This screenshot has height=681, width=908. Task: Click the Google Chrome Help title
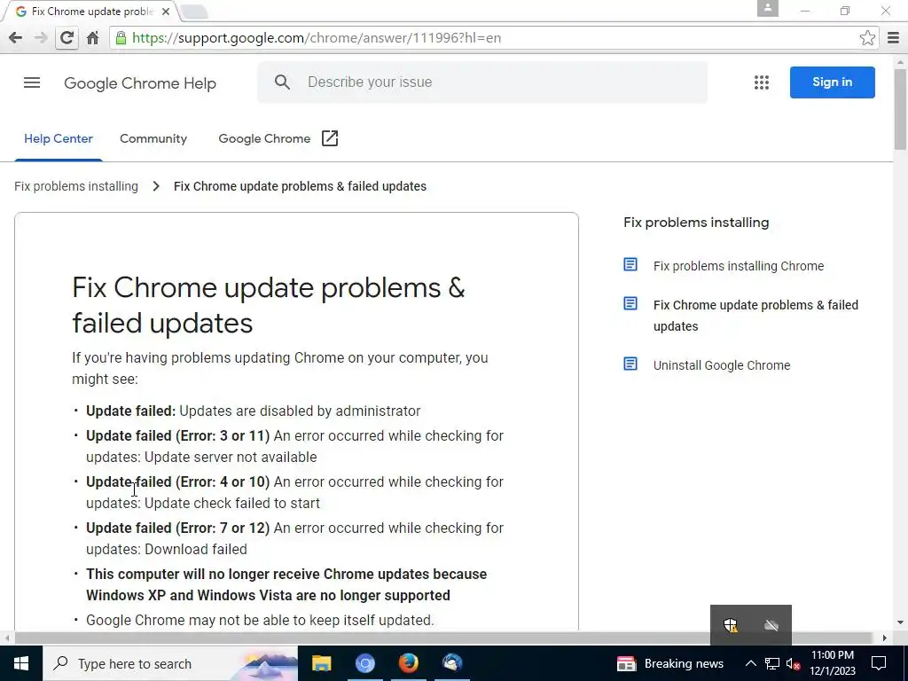coord(140,83)
